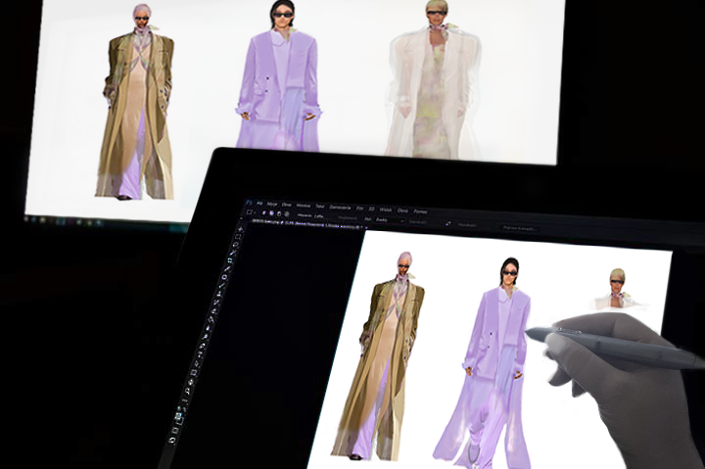
Task: Click the select and mask button
Action: [x=519, y=228]
